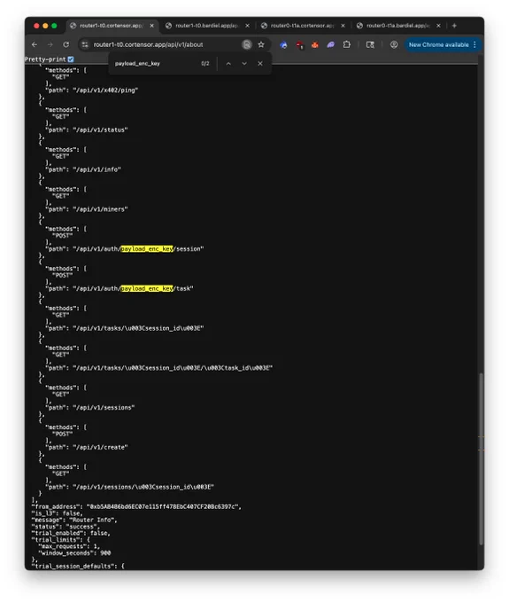Open the orange fox extension icon
Screen dimensions: 509x603
point(315,45)
